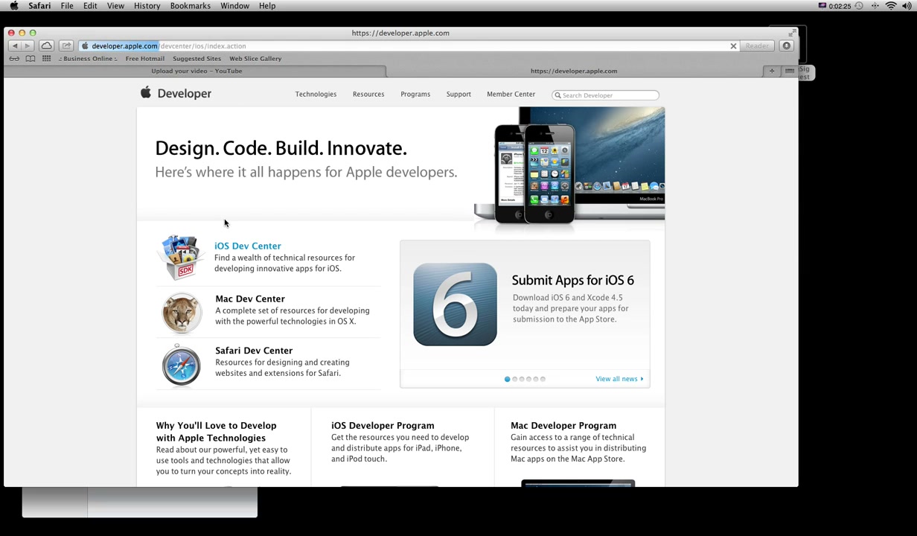Select the https://developer.apple.com tab

[574, 71]
